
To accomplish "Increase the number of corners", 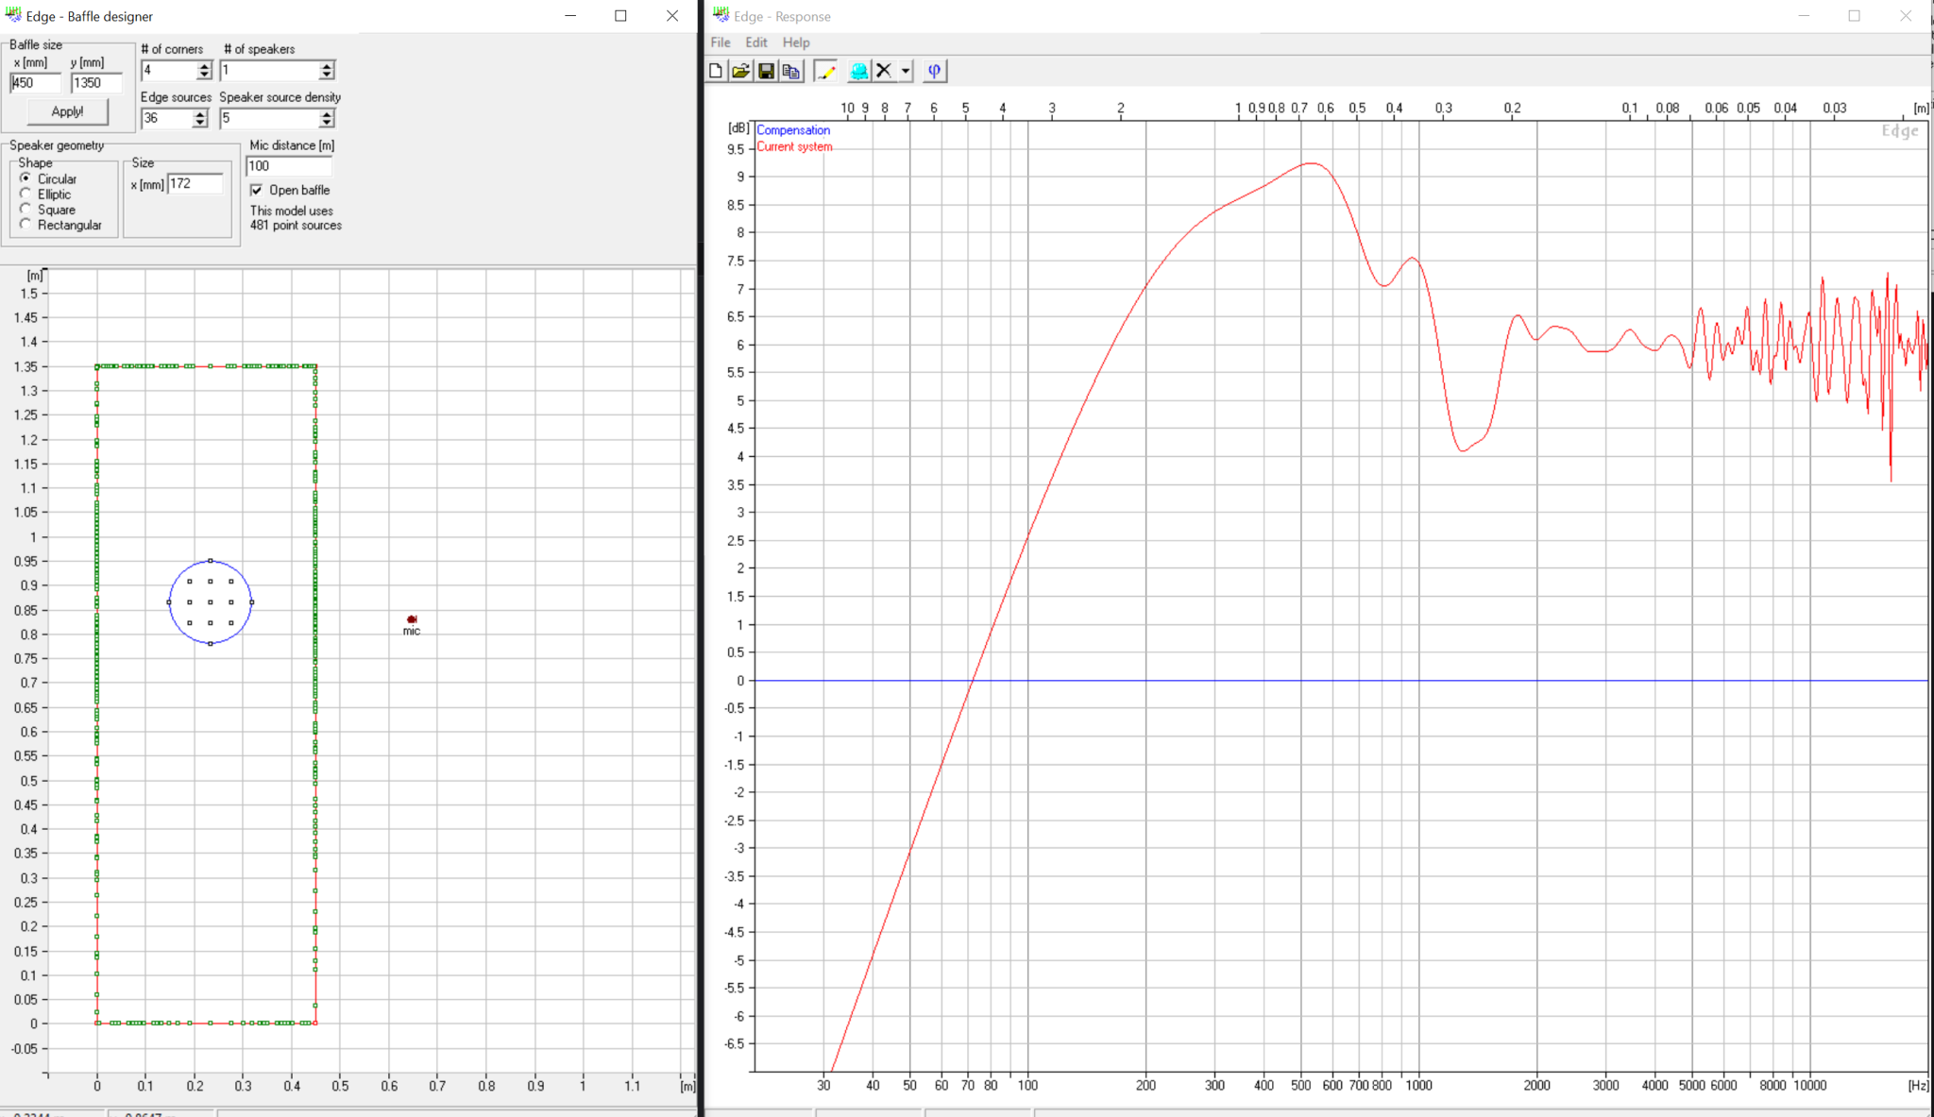I will click(204, 66).
